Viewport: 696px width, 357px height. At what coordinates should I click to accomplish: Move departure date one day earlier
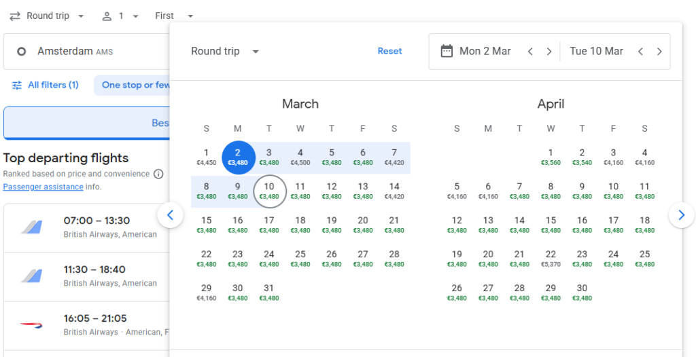531,52
